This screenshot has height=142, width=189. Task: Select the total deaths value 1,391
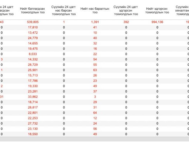[x=95, y=22]
